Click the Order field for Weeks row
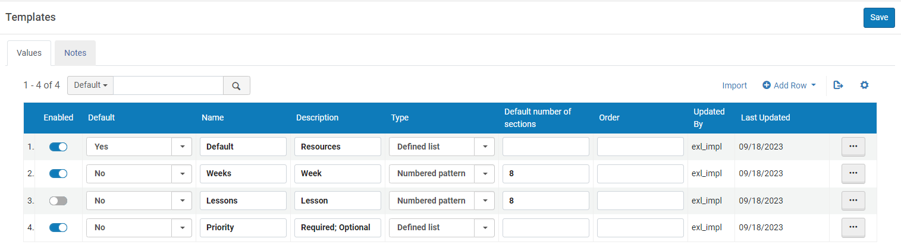The image size is (901, 251). point(641,173)
